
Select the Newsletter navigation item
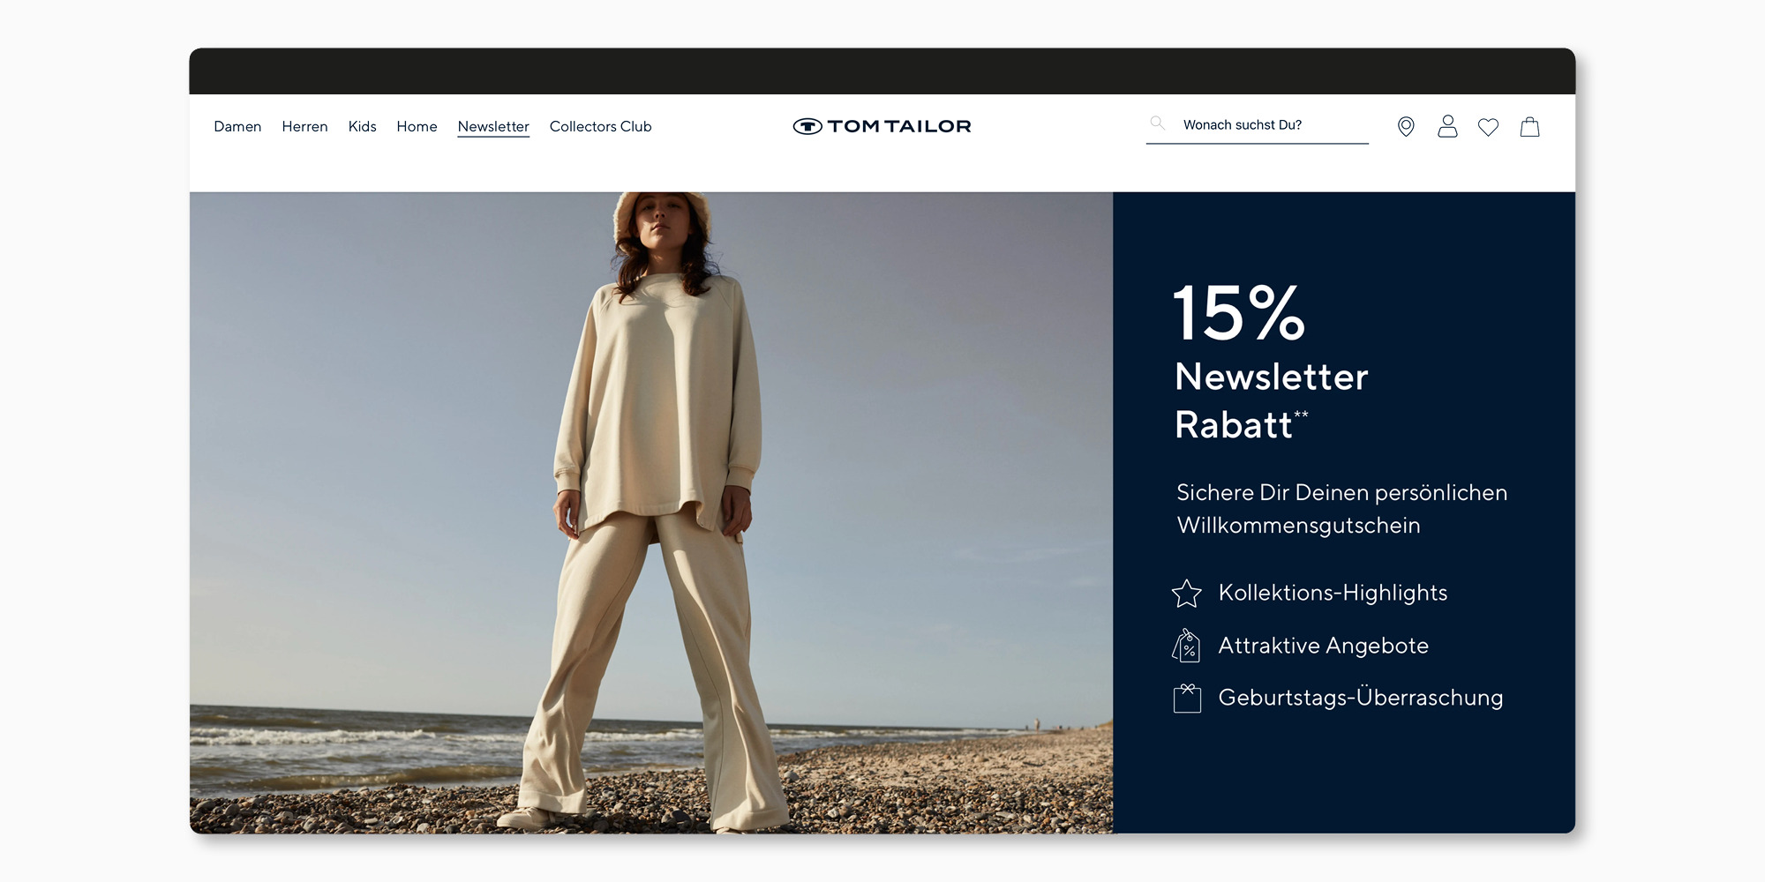493,126
